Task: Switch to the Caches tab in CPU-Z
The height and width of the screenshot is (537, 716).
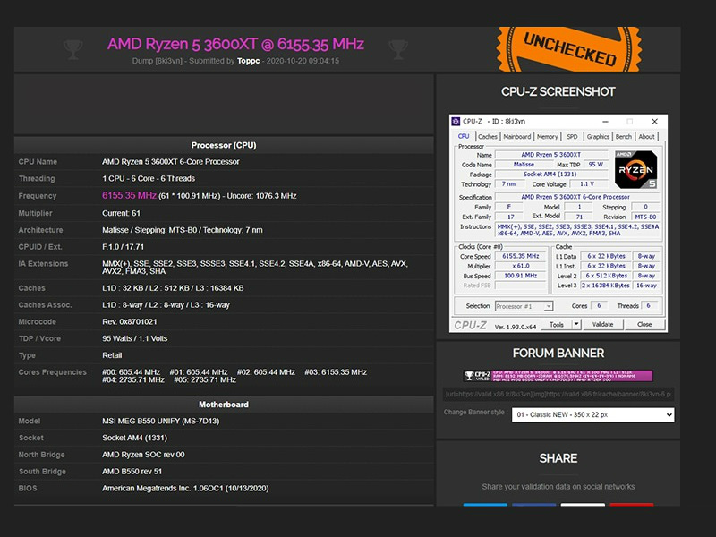Action: (488, 137)
